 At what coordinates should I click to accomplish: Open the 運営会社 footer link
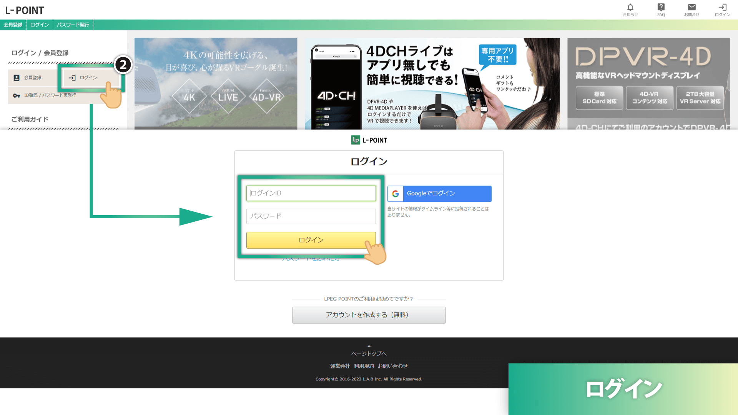[x=340, y=366]
